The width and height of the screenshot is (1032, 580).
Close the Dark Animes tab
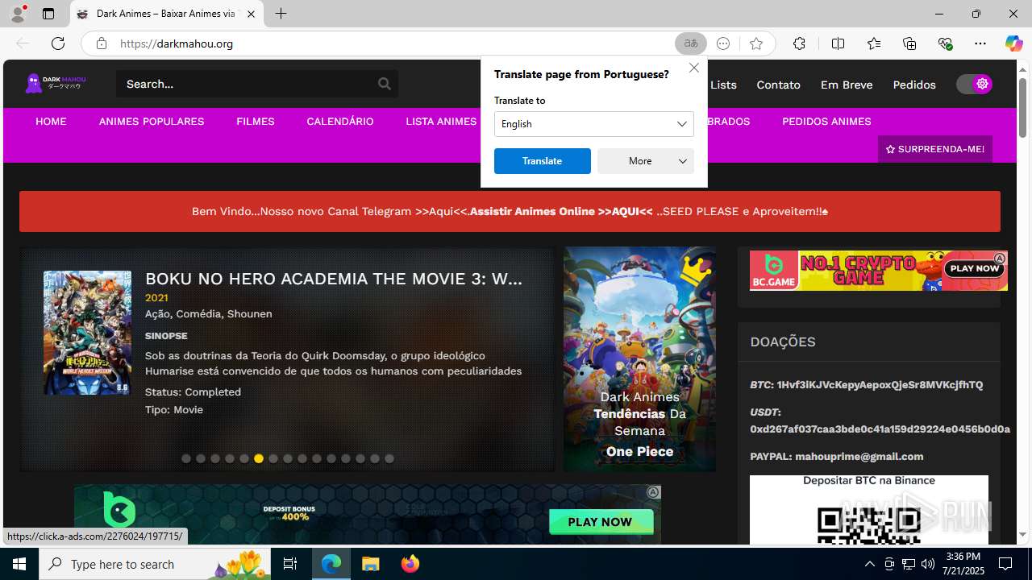(251, 14)
